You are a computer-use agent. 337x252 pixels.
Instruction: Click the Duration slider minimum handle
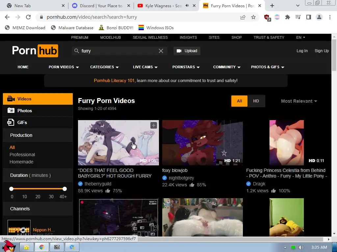point(12,189)
